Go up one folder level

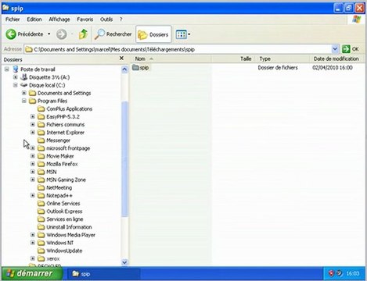point(83,34)
